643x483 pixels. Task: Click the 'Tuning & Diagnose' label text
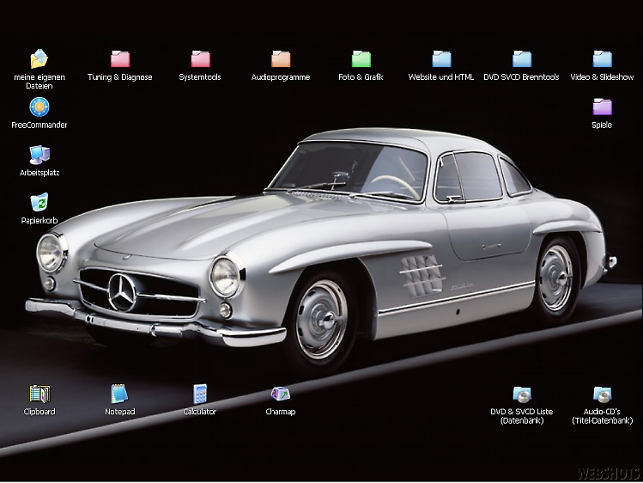coord(119,77)
